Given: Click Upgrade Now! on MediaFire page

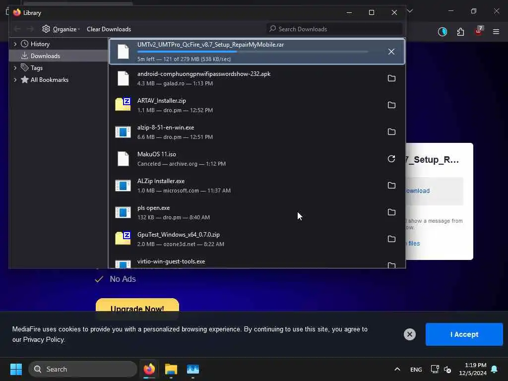Looking at the screenshot, I should [137, 309].
